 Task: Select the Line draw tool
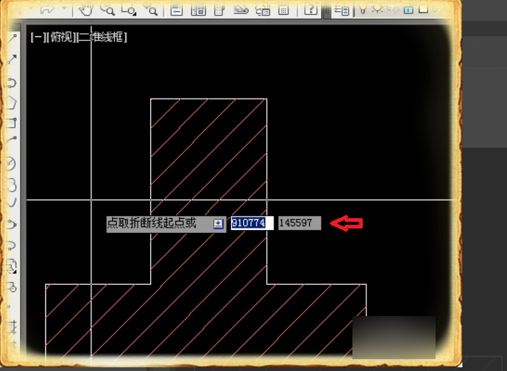pos(12,39)
